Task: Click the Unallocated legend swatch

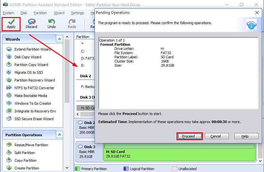Action: tap(175, 169)
